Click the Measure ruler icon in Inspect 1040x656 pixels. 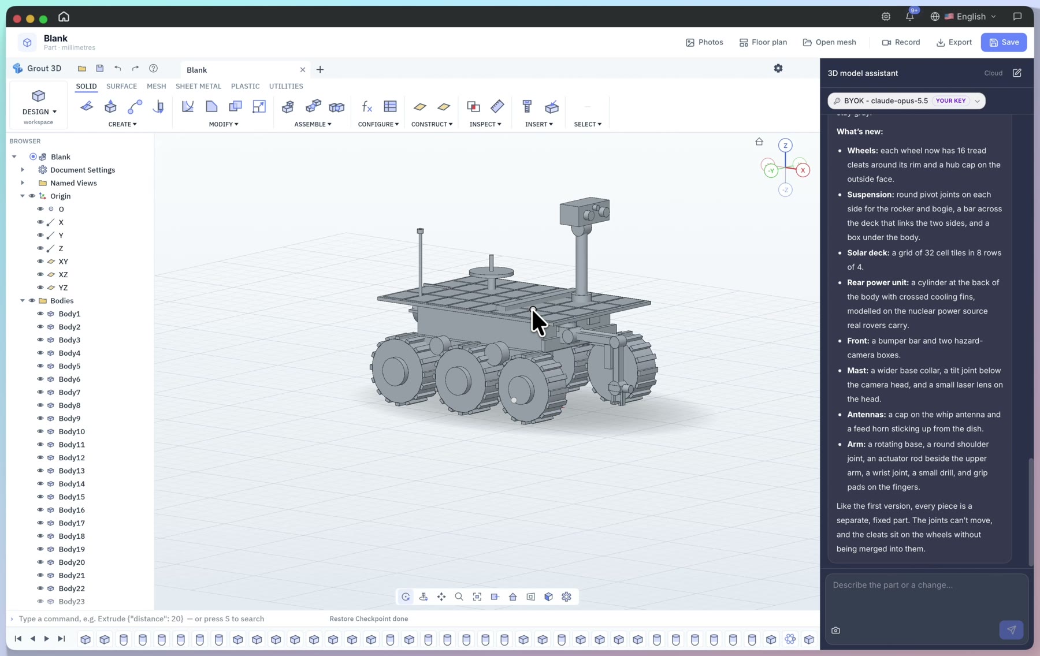tap(497, 106)
